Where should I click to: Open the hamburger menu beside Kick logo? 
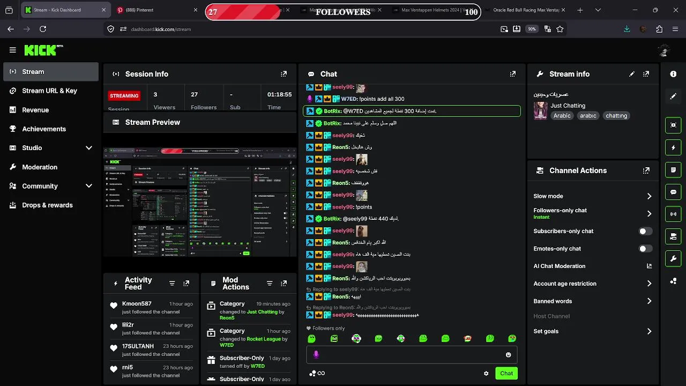pyautogui.click(x=12, y=50)
